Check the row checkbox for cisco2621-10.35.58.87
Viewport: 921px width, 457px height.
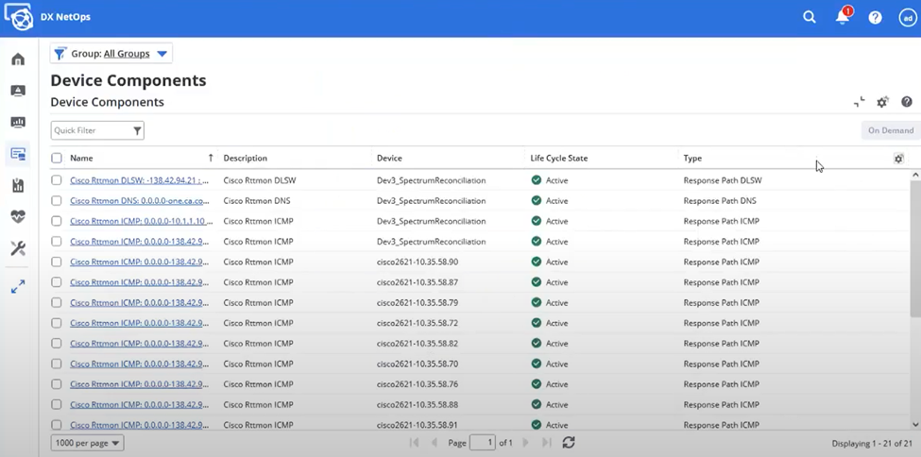pyautogui.click(x=57, y=282)
